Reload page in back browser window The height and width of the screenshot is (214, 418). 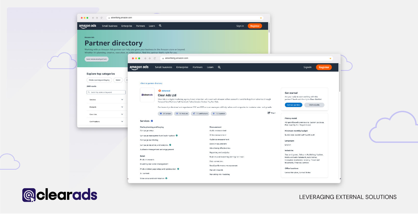click(101, 18)
